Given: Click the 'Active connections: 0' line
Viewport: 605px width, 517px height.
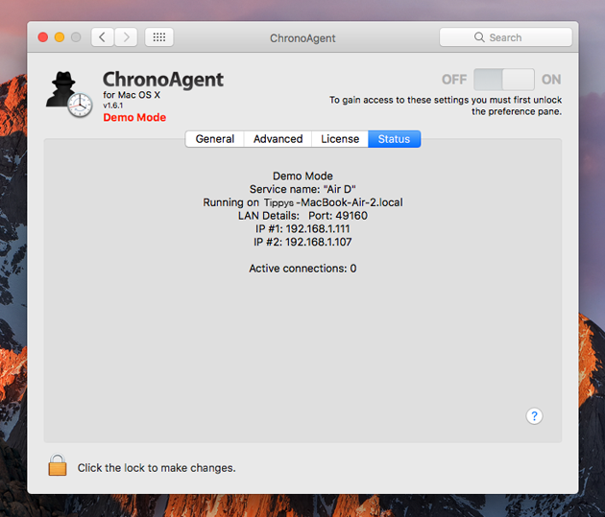Looking at the screenshot, I should coord(302,269).
